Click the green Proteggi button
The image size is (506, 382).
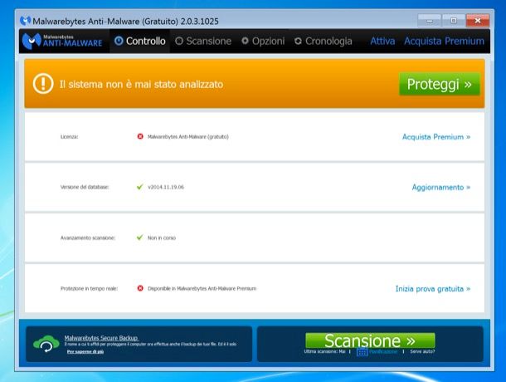(x=439, y=84)
